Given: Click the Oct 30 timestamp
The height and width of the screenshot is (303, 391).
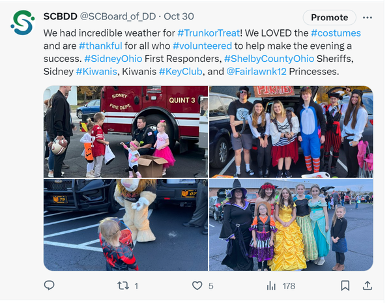Looking at the screenshot, I should tap(179, 16).
